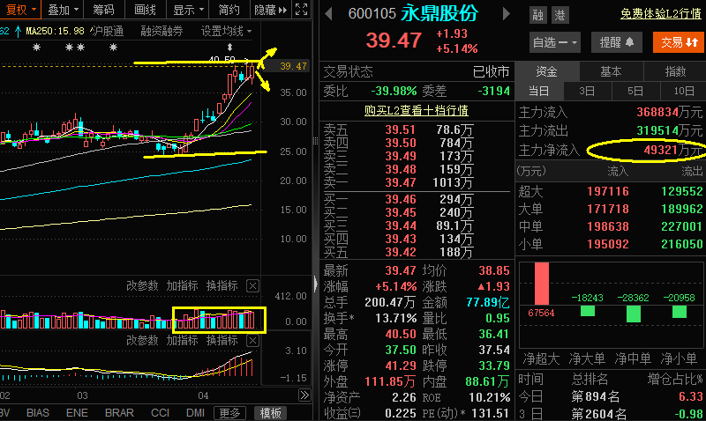706x421 pixels.
Task: Click 加指标 on volume indicator panel
Action: pos(182,285)
